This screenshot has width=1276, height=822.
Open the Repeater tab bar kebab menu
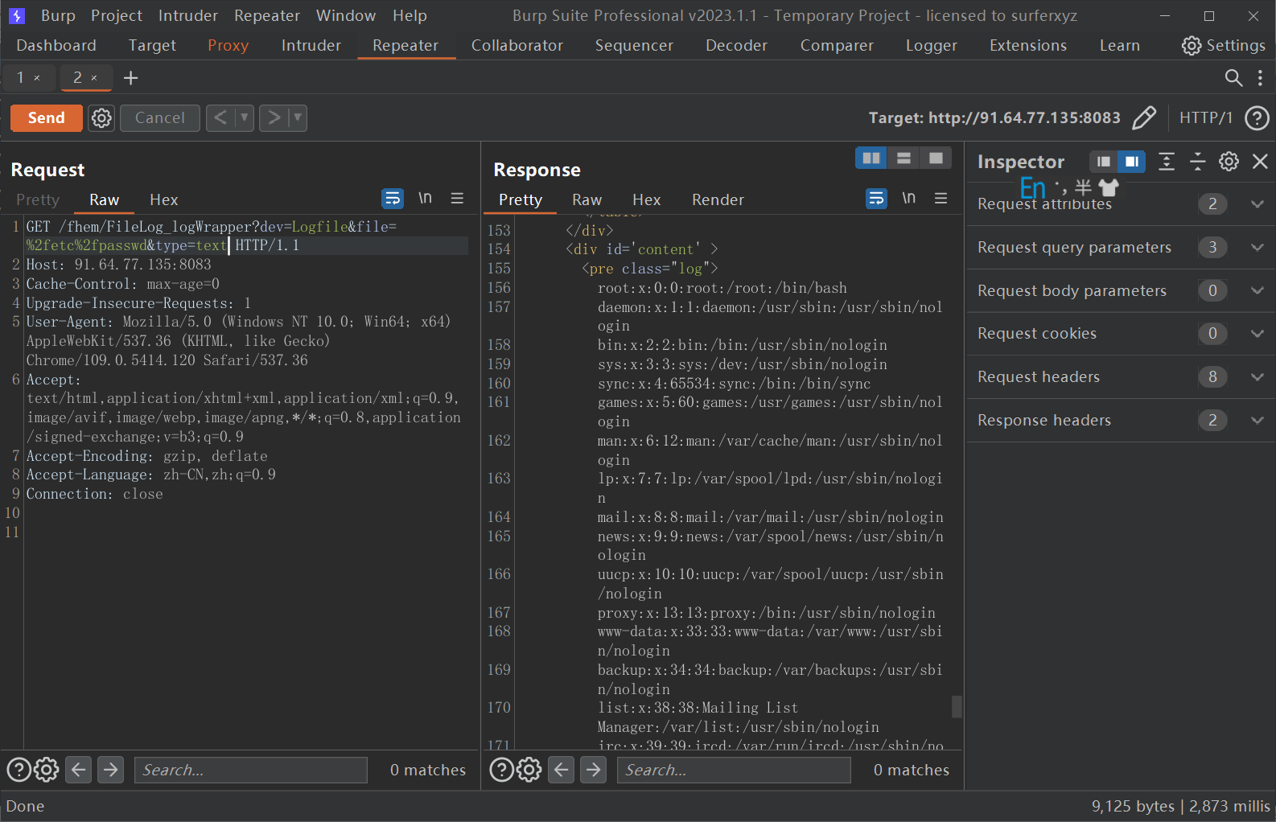point(1260,78)
